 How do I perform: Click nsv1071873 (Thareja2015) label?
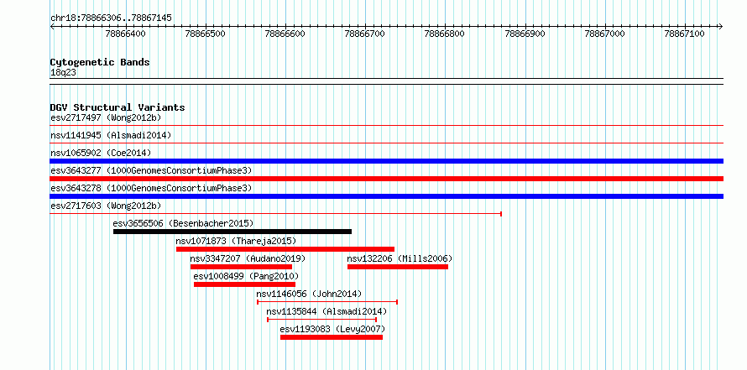pos(236,241)
